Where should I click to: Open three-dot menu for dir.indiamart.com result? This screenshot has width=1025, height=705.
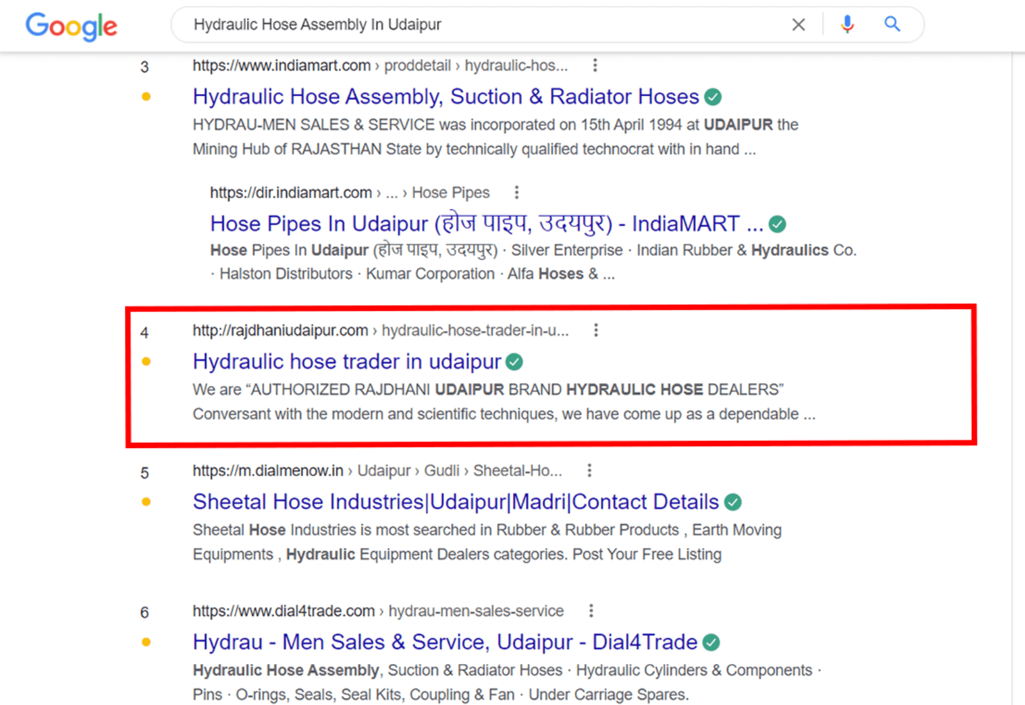(516, 192)
